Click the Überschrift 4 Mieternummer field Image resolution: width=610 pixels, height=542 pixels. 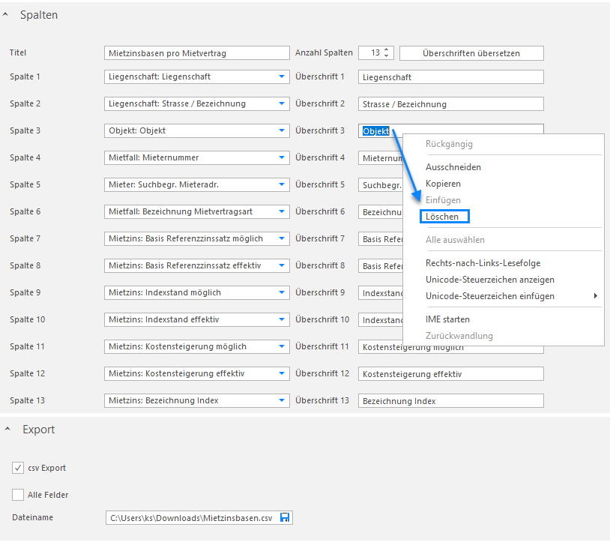pyautogui.click(x=381, y=158)
